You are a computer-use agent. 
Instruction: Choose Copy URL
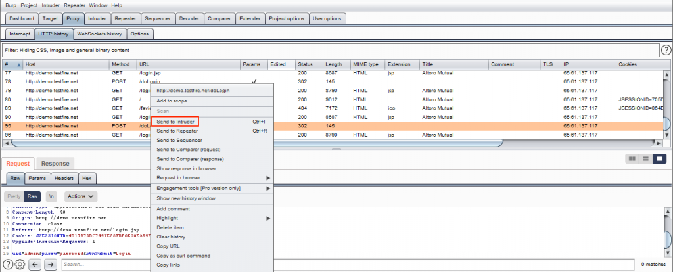point(212,246)
